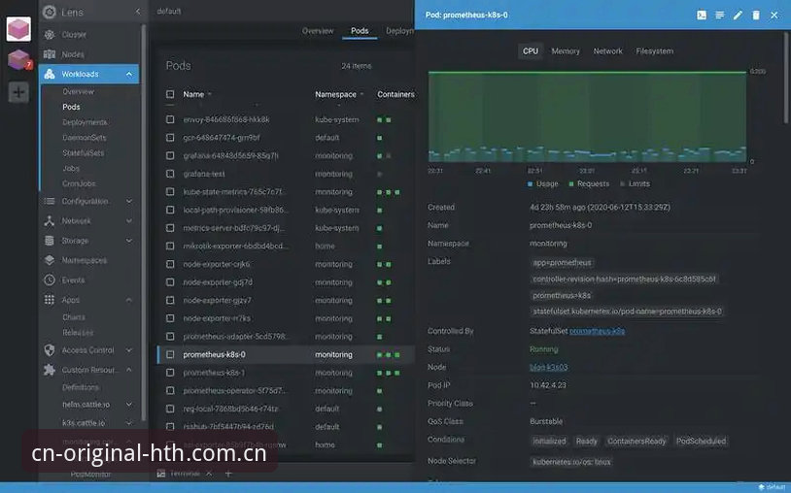Open Deployments in Workloads sidebar
Viewport: 791px width, 493px height.
(x=85, y=122)
